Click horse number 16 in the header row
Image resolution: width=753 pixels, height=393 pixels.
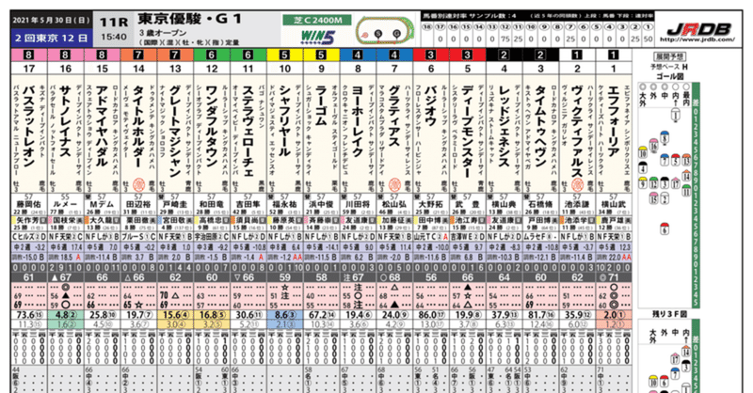coord(65,68)
